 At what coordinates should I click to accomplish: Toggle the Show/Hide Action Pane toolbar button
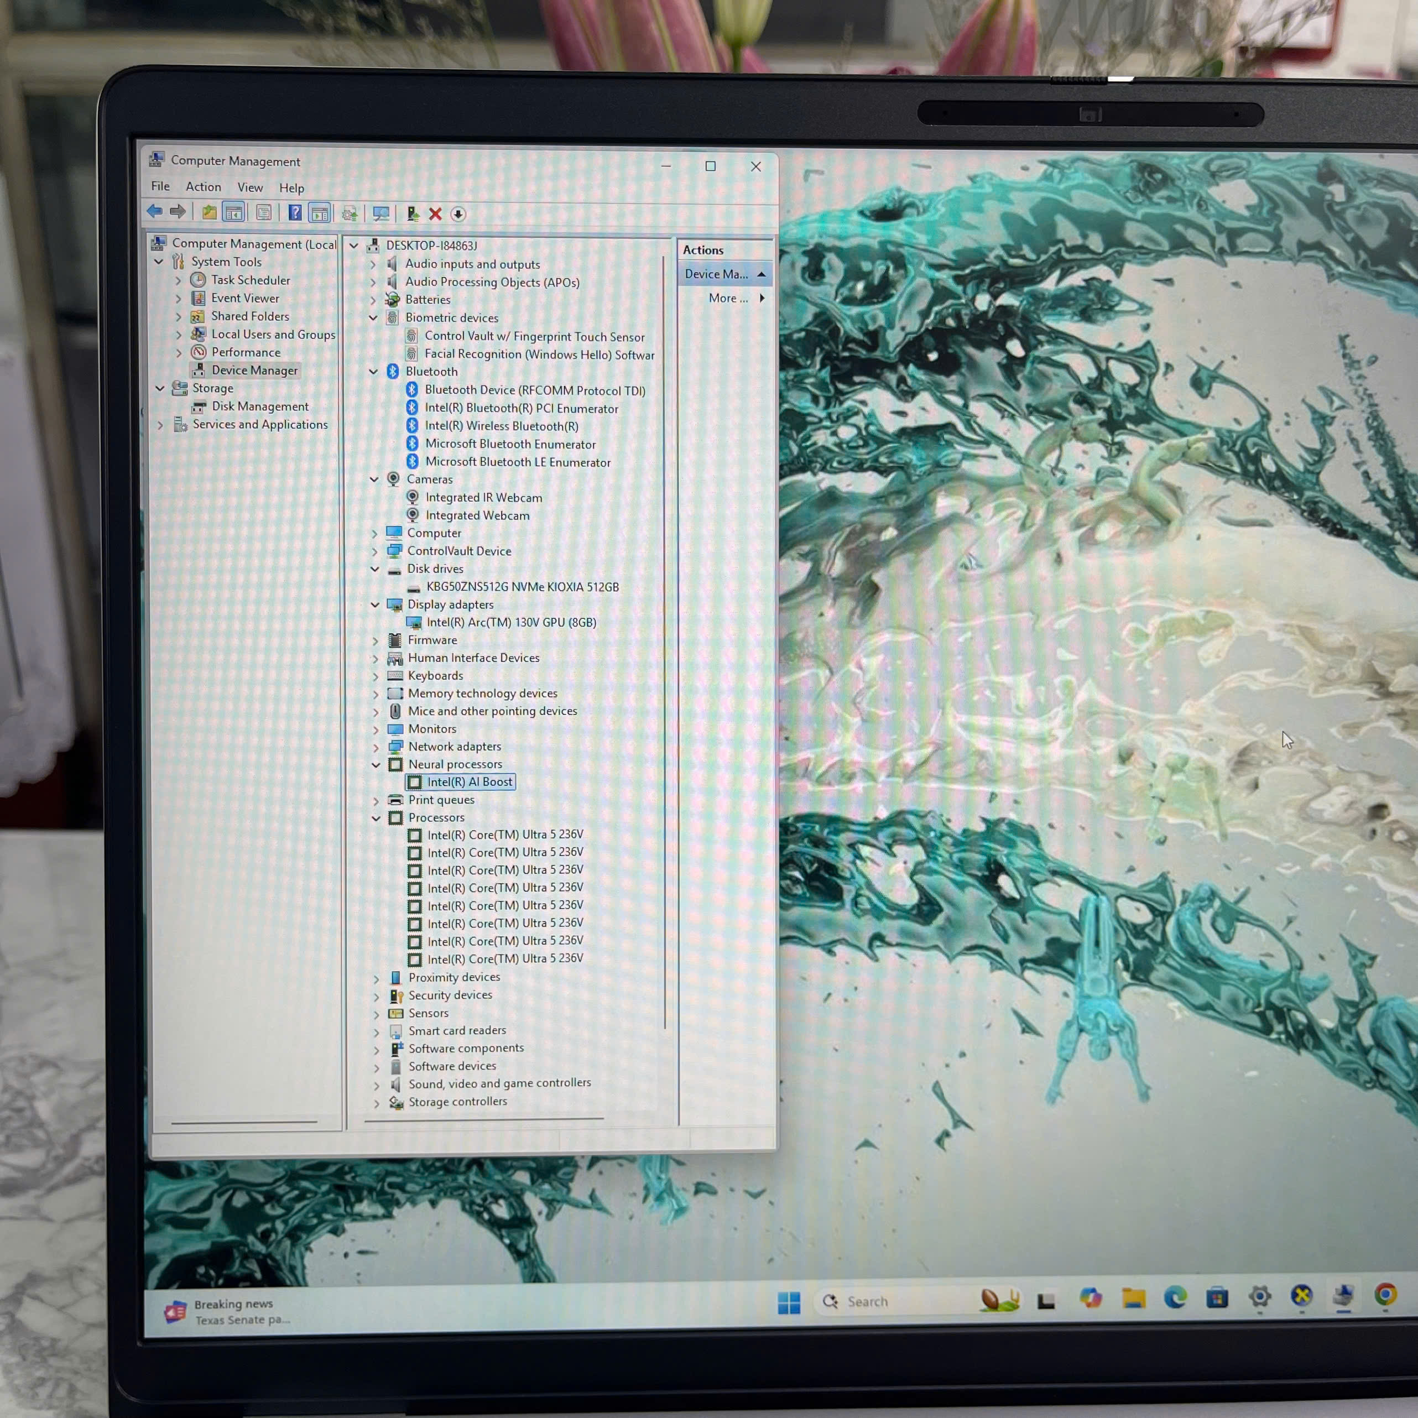click(x=320, y=213)
